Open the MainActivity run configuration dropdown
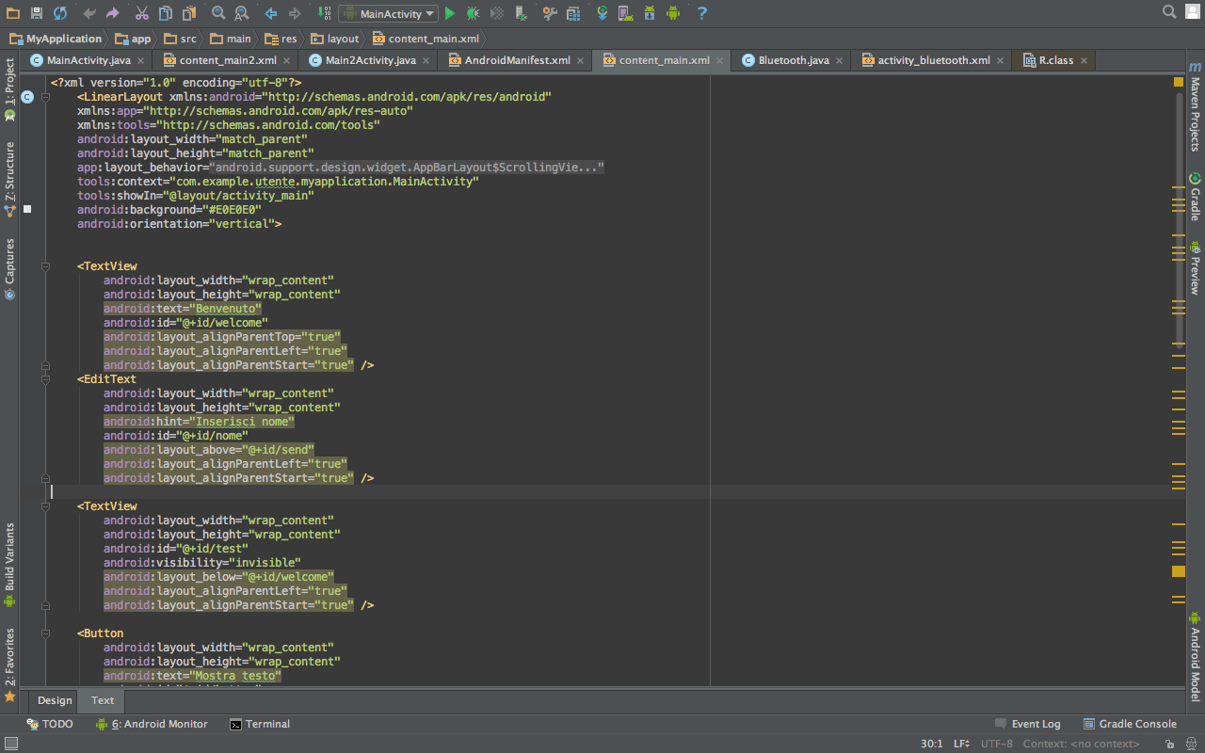This screenshot has width=1205, height=753. (388, 14)
